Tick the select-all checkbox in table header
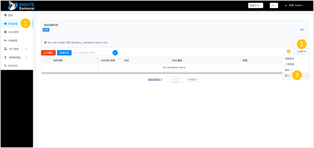Screen dimensions: 314x148 pyautogui.click(x=46, y=61)
